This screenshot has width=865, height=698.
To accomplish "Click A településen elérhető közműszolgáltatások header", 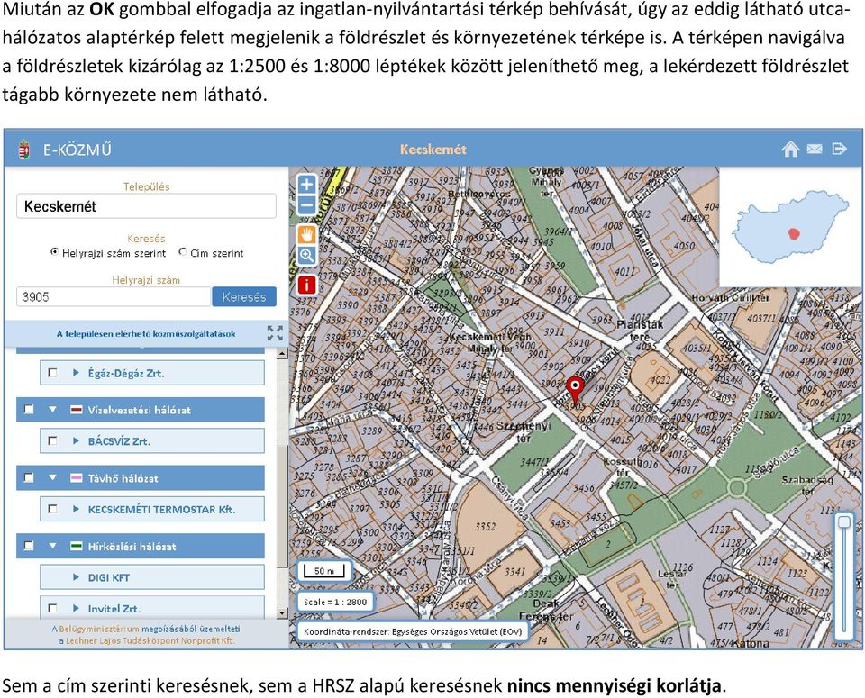I will point(146,333).
